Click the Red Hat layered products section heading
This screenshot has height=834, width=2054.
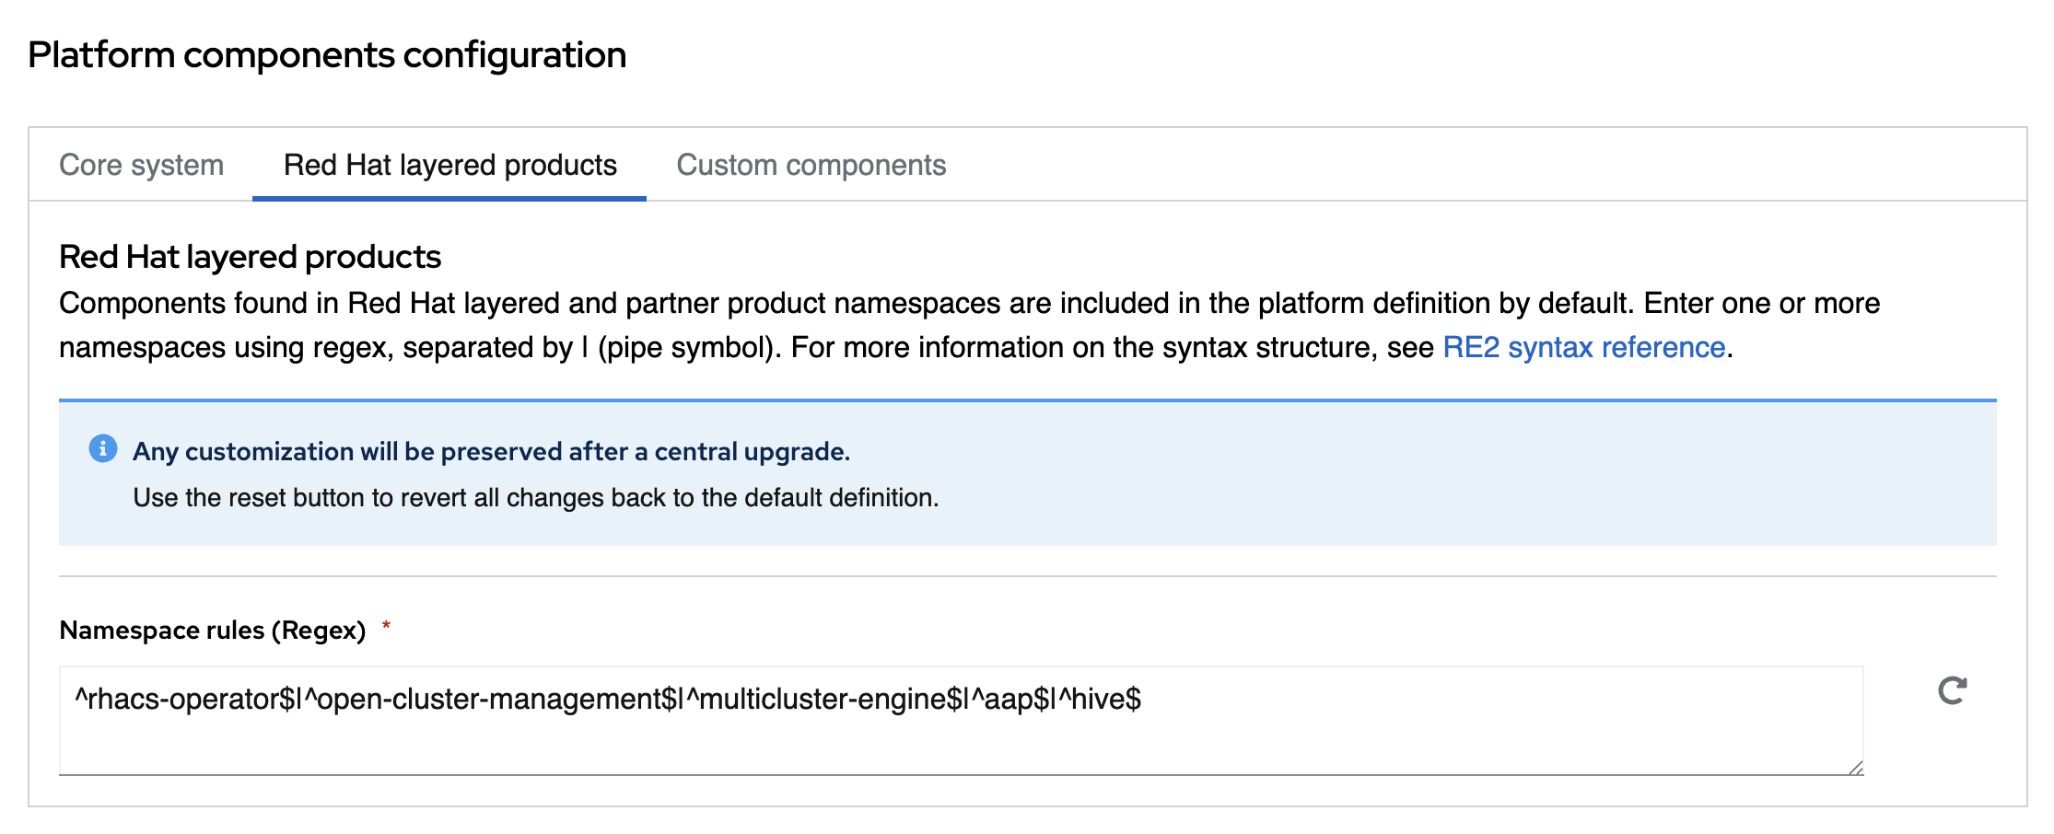tap(250, 257)
